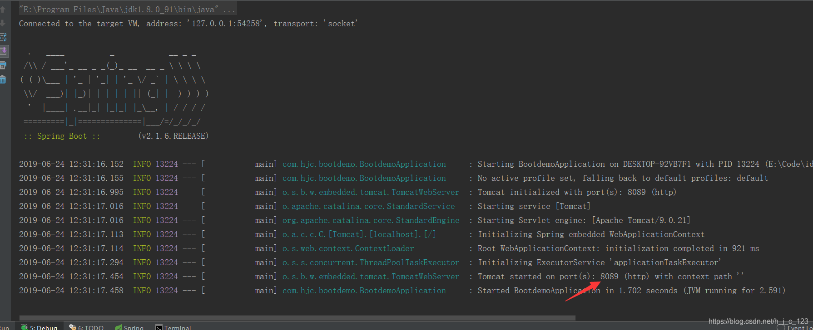
Task: Click the org.apache.catalina.core.StandardEngine class link
Action: [371, 220]
